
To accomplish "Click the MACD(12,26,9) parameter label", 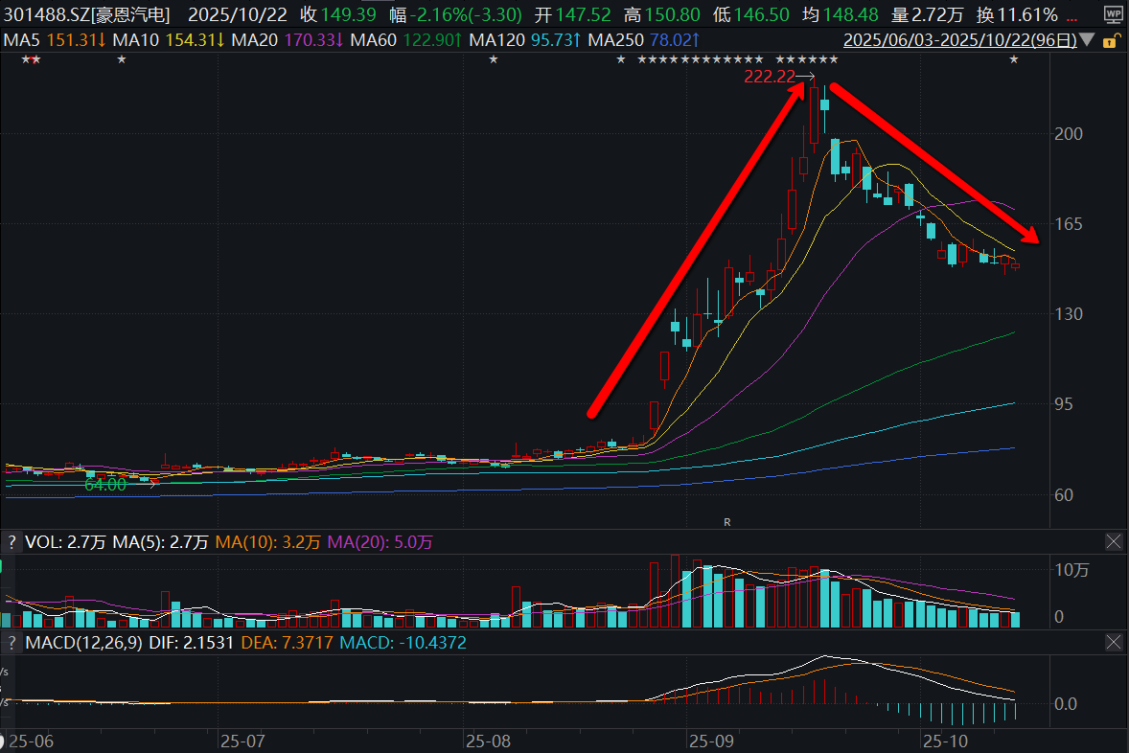I will pos(84,643).
